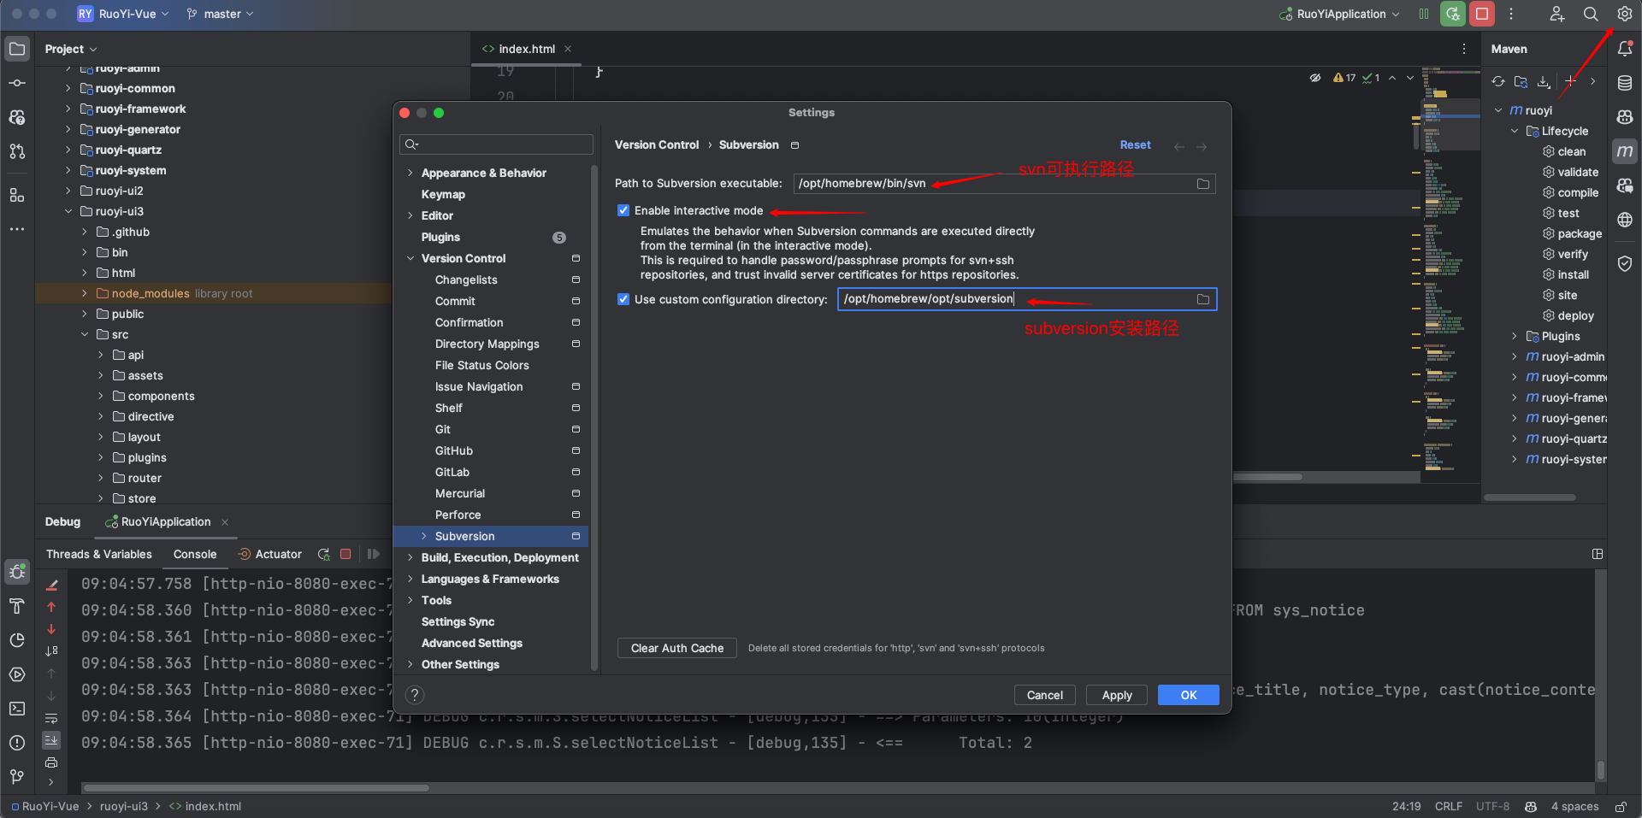Select Git in Version Control settings

click(x=443, y=429)
